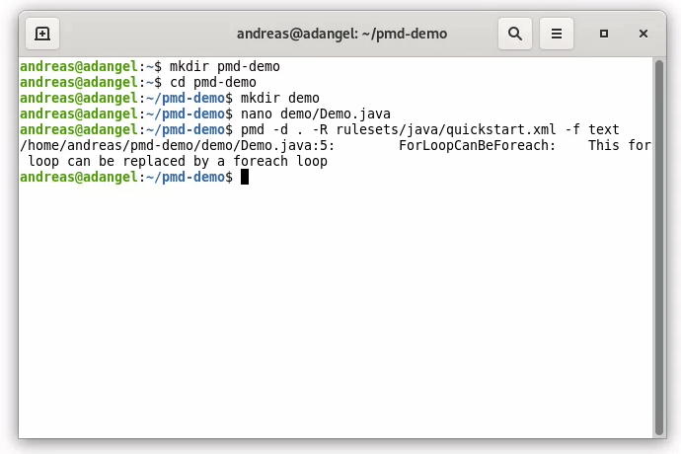Open the hamburger menu
This screenshot has width=681, height=454.
tap(557, 34)
